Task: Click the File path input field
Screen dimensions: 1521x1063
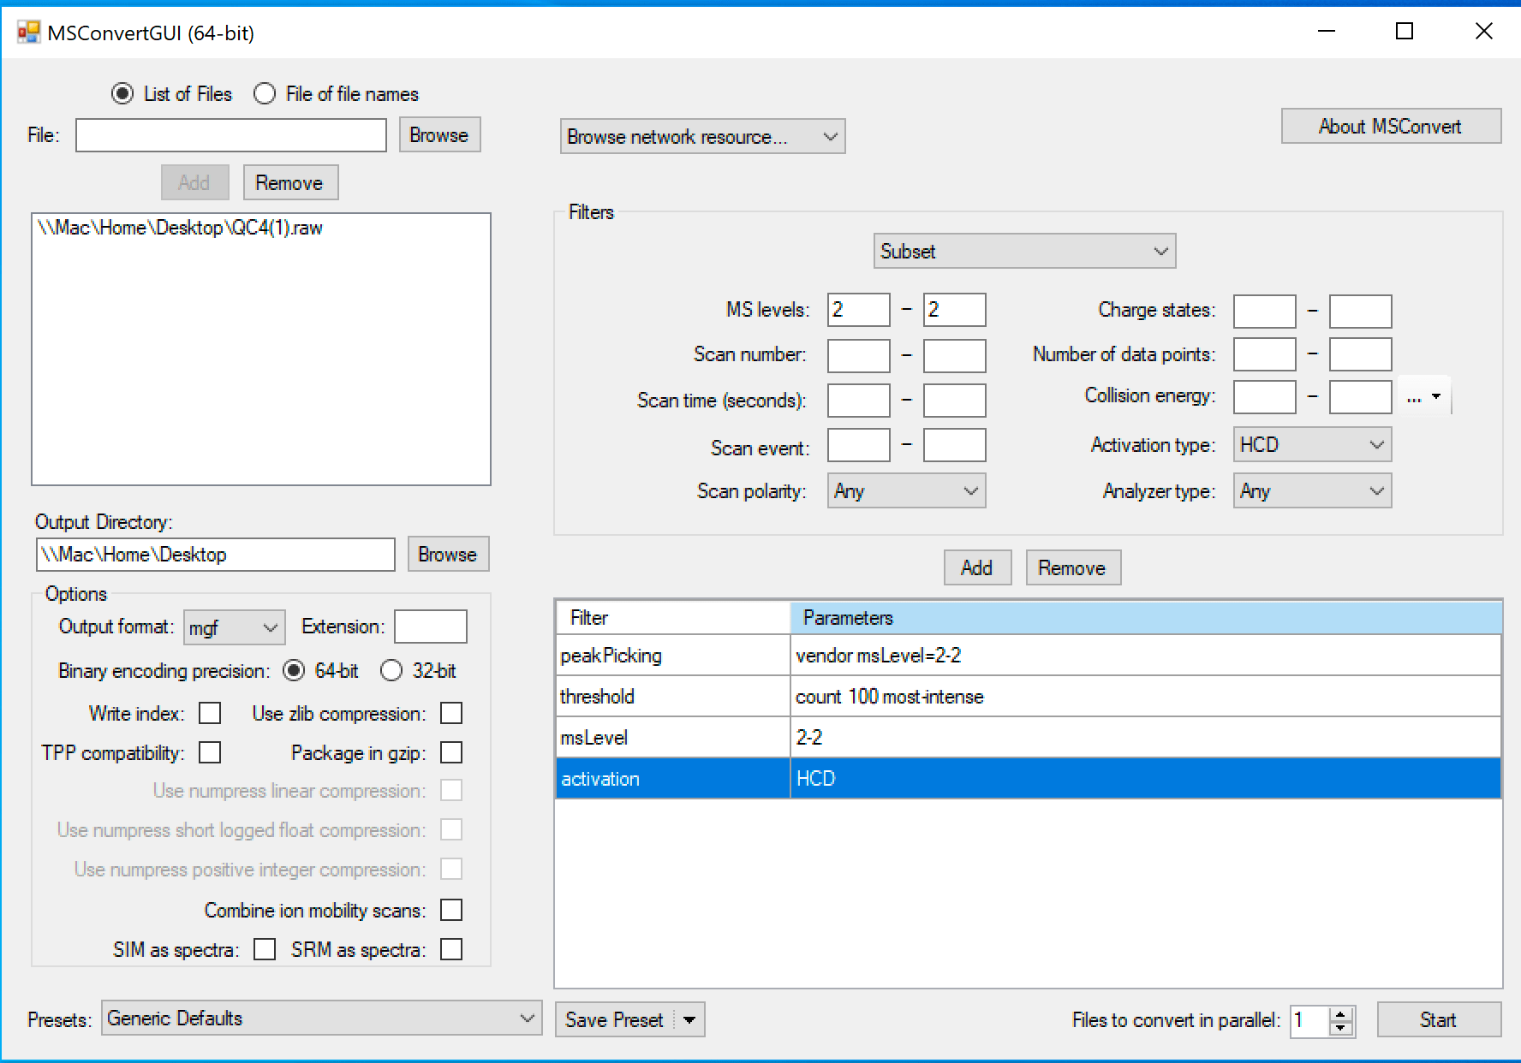Action: (231, 135)
